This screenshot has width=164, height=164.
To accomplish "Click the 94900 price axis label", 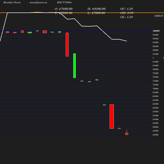I will 155,42.
